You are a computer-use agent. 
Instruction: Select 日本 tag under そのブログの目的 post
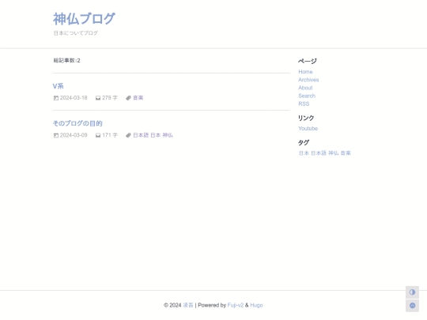pos(156,135)
